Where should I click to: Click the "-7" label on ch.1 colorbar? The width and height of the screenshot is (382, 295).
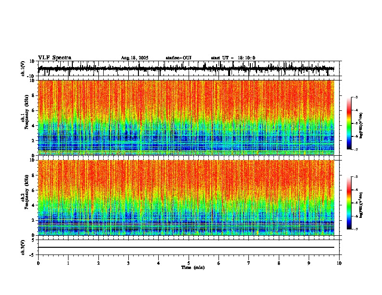tap(356, 149)
